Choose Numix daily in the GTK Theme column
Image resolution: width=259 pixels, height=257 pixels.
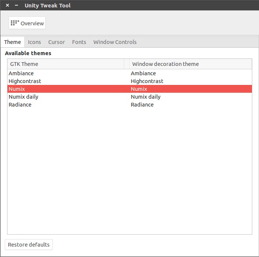click(24, 97)
